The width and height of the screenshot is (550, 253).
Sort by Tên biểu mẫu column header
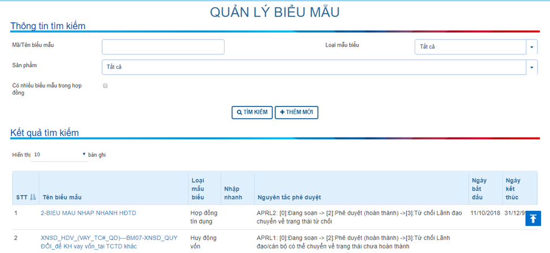62,197
